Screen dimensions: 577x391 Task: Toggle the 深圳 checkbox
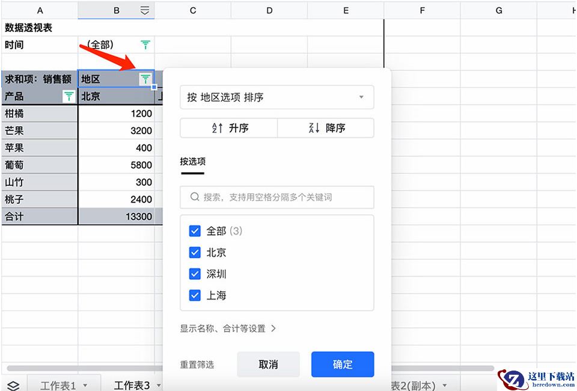(x=195, y=274)
